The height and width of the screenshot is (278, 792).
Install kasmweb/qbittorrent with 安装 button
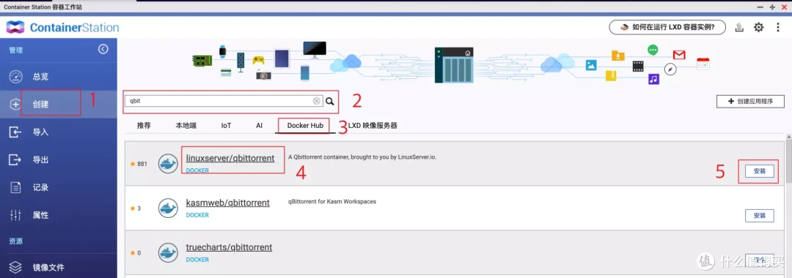click(760, 216)
